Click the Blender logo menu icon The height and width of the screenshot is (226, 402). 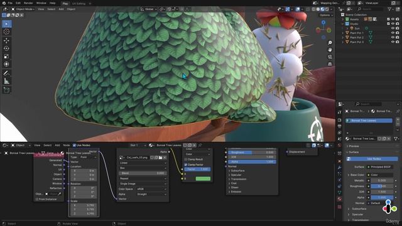click(x=4, y=3)
